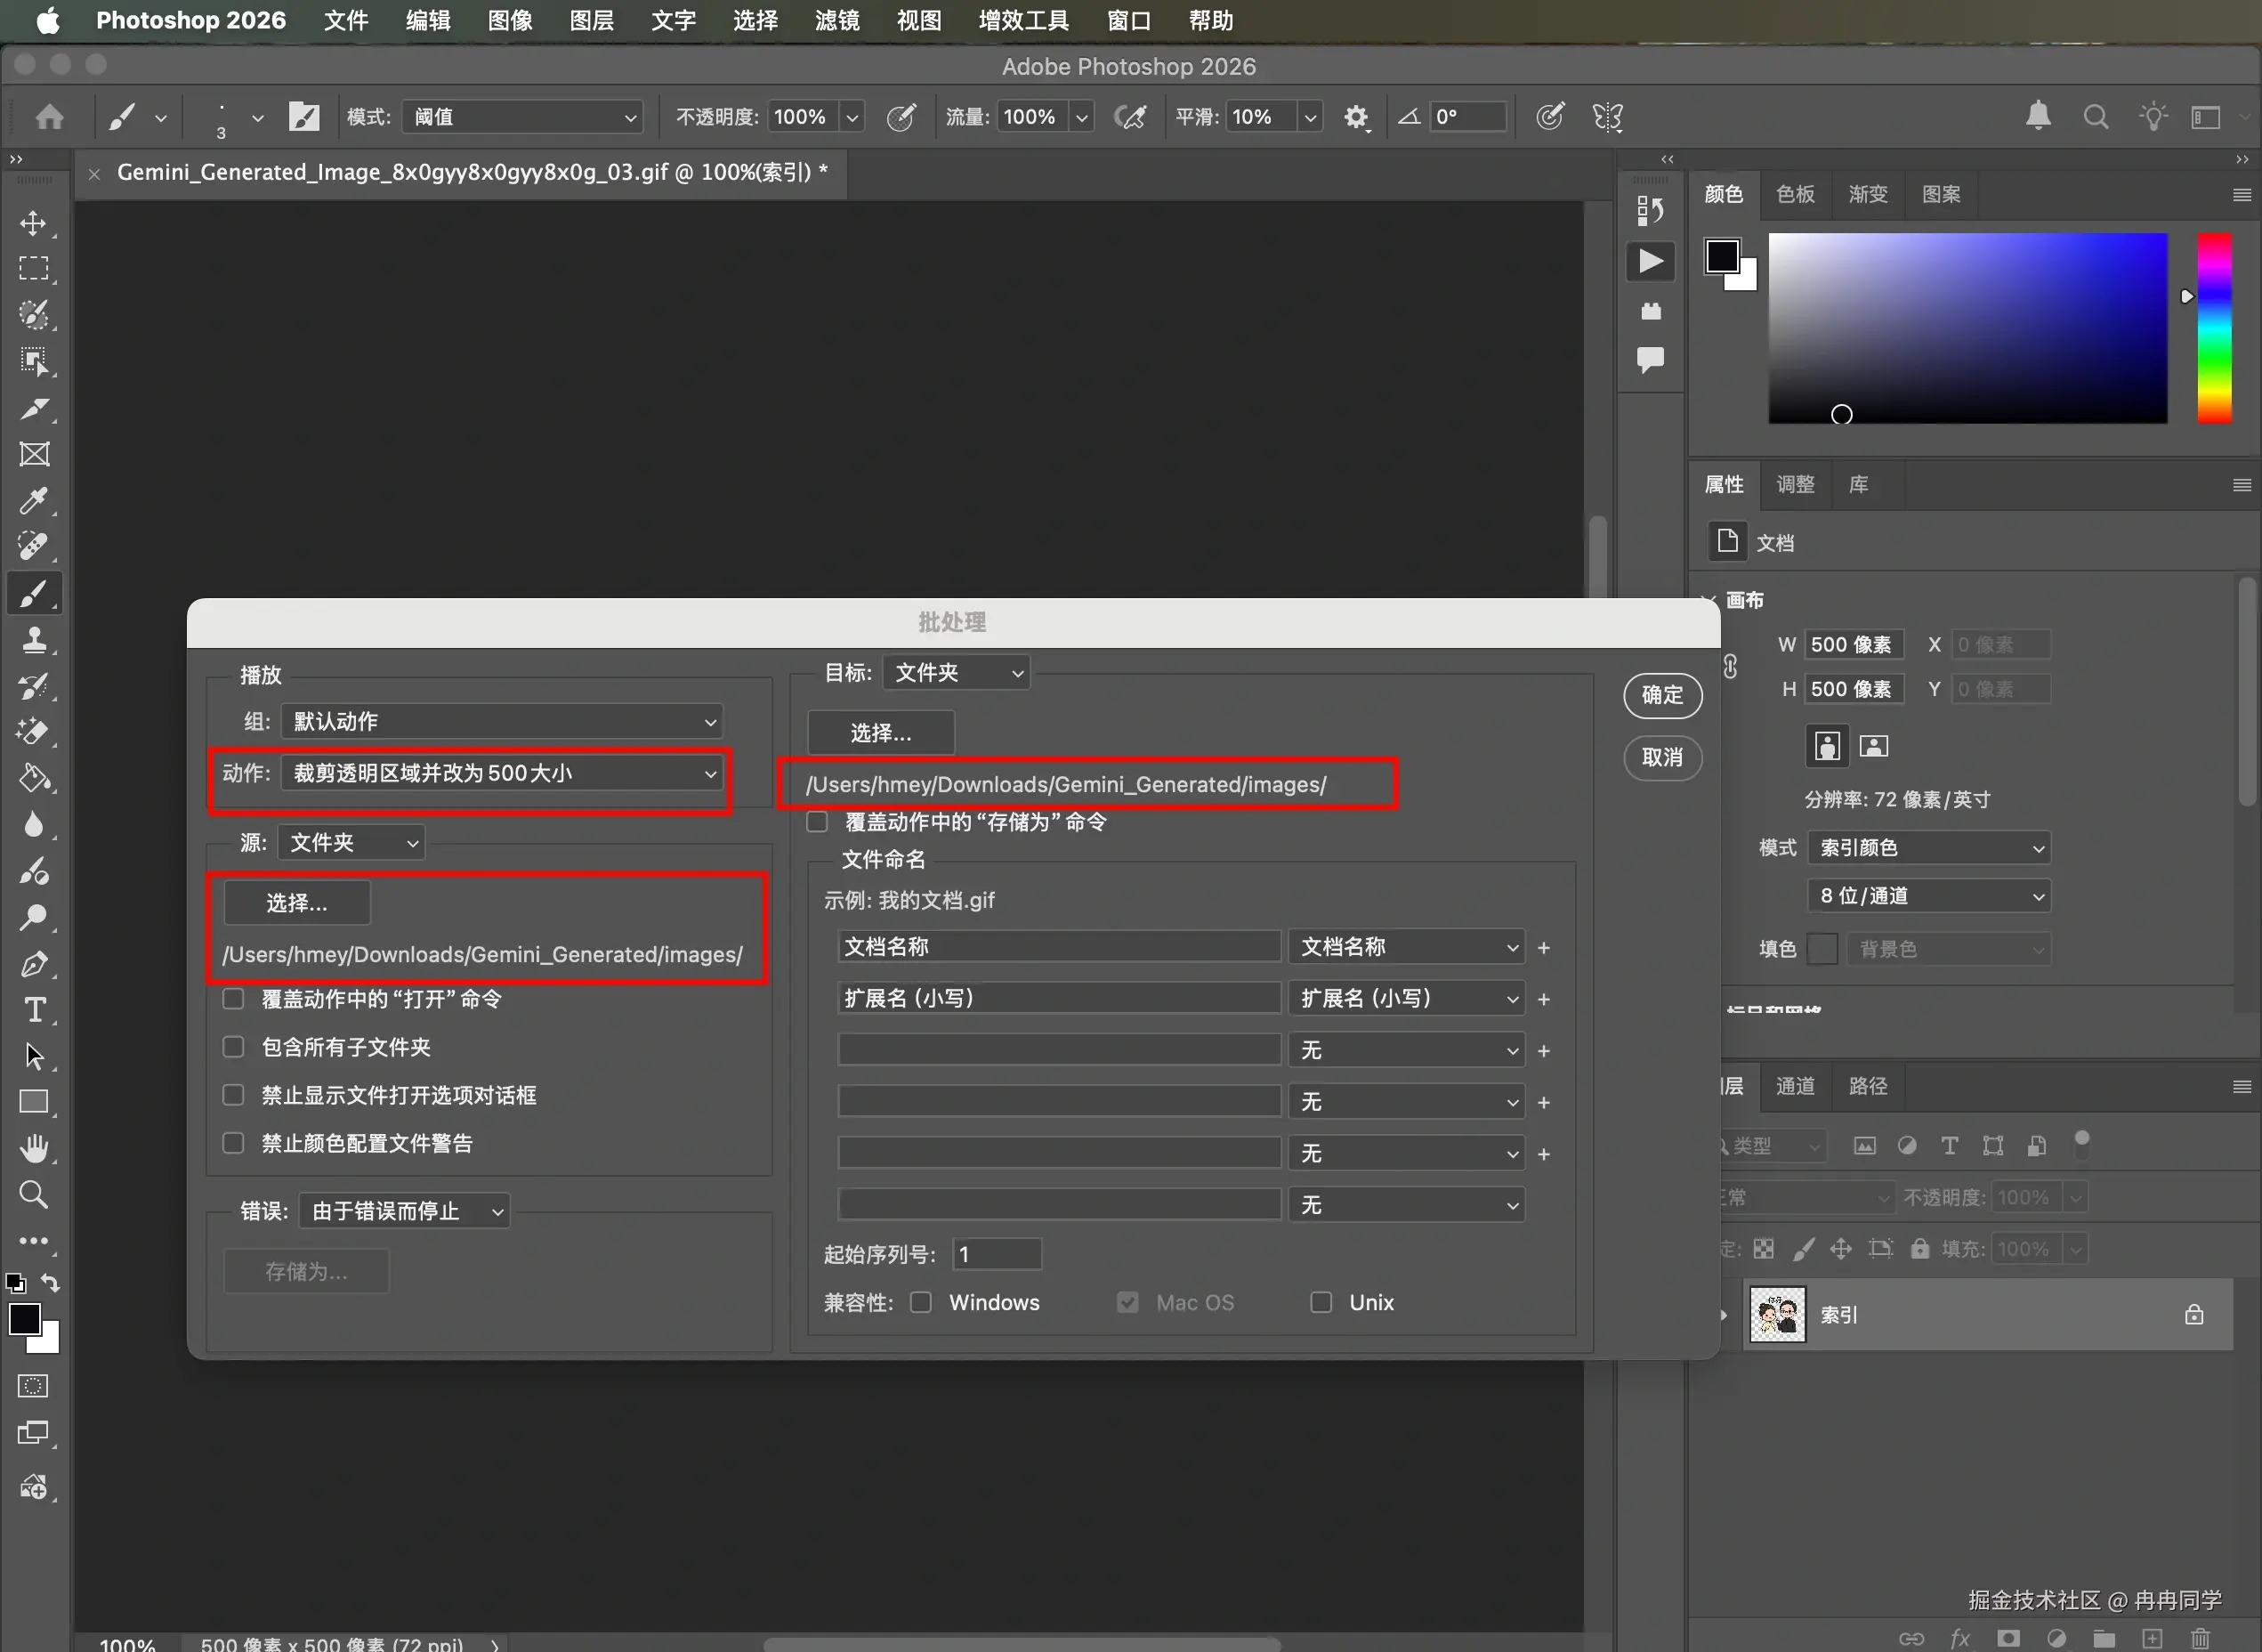Select the Move tool

33,222
